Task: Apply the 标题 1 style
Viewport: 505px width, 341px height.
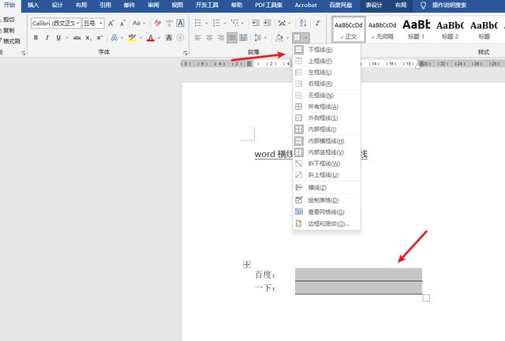Action: pos(416,29)
